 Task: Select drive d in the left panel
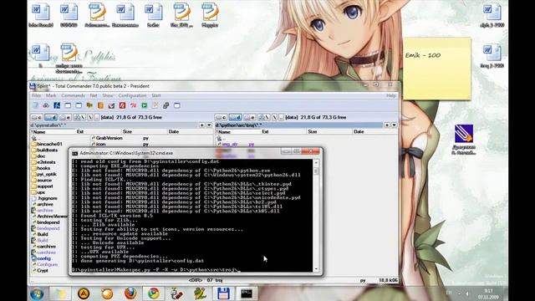(51, 117)
